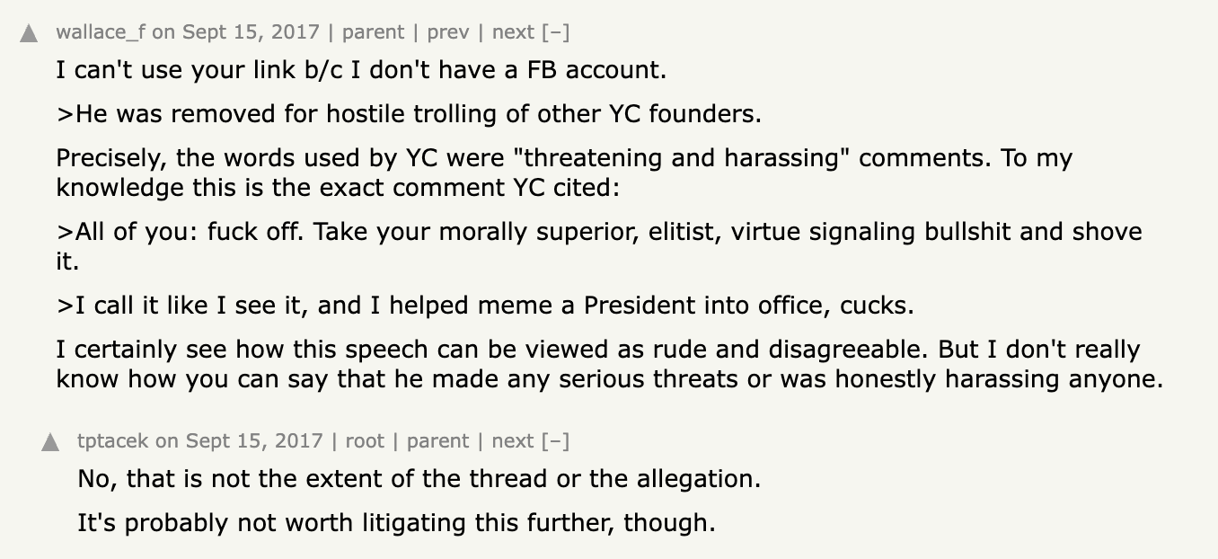Click the quote about meme a President
This screenshot has height=559, width=1218.
click(485, 306)
